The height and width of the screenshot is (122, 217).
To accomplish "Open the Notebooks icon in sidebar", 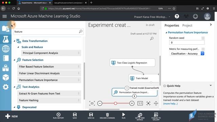I will tap(6, 58).
